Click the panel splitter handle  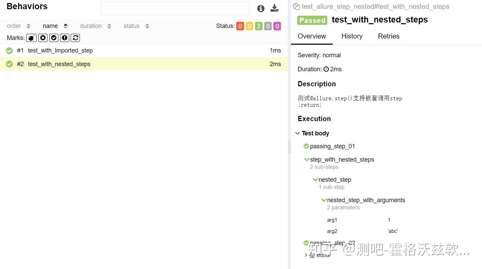(x=289, y=147)
